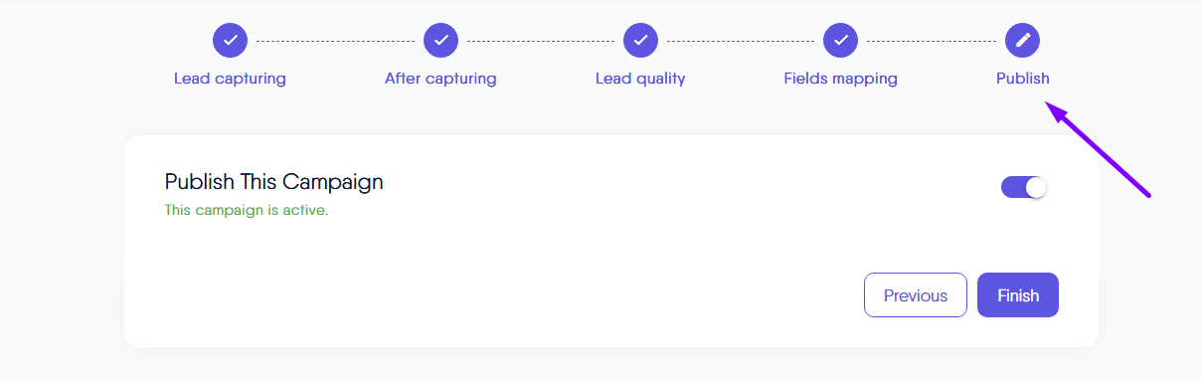This screenshot has height=381, width=1201.
Task: Jump to the Fields mapping step label
Action: click(x=840, y=79)
